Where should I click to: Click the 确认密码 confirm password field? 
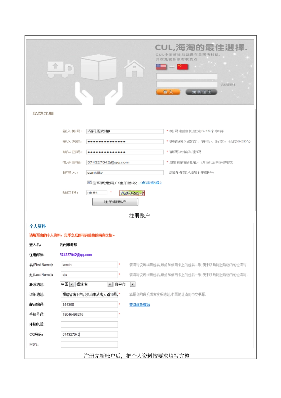125,152
